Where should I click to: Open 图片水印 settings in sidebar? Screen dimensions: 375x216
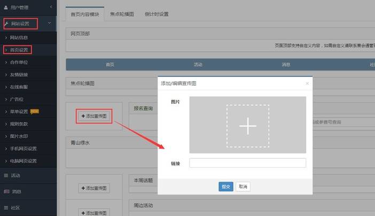point(19,136)
